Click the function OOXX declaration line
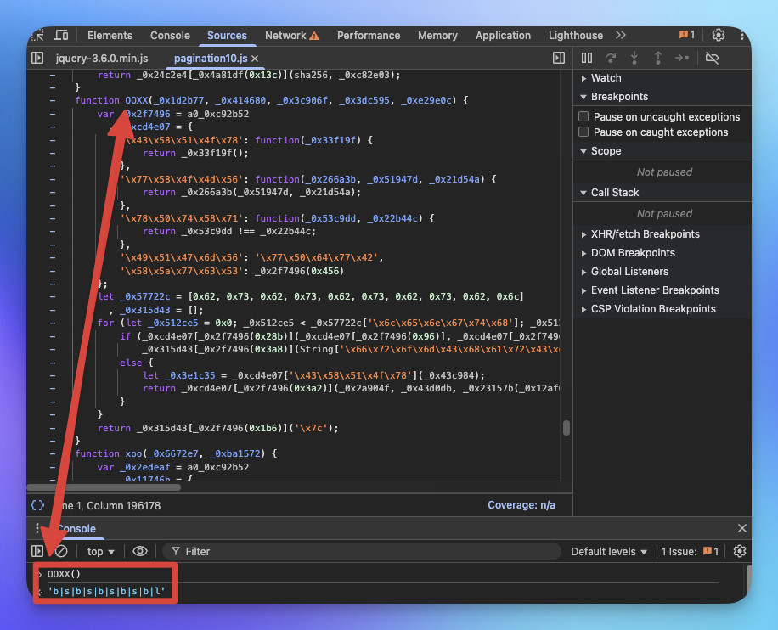The image size is (778, 630). [x=272, y=100]
